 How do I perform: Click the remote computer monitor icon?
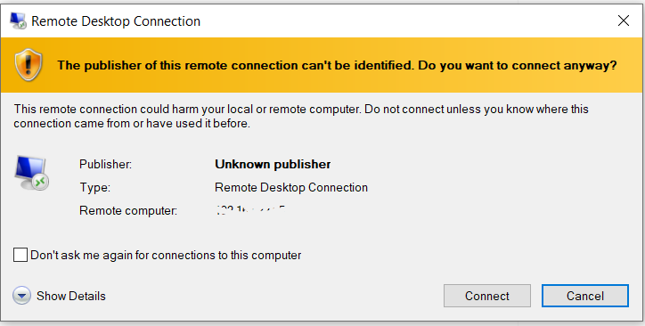point(32,174)
